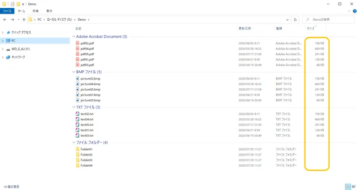
Task: Go back with the back arrow
Action: 5,19
